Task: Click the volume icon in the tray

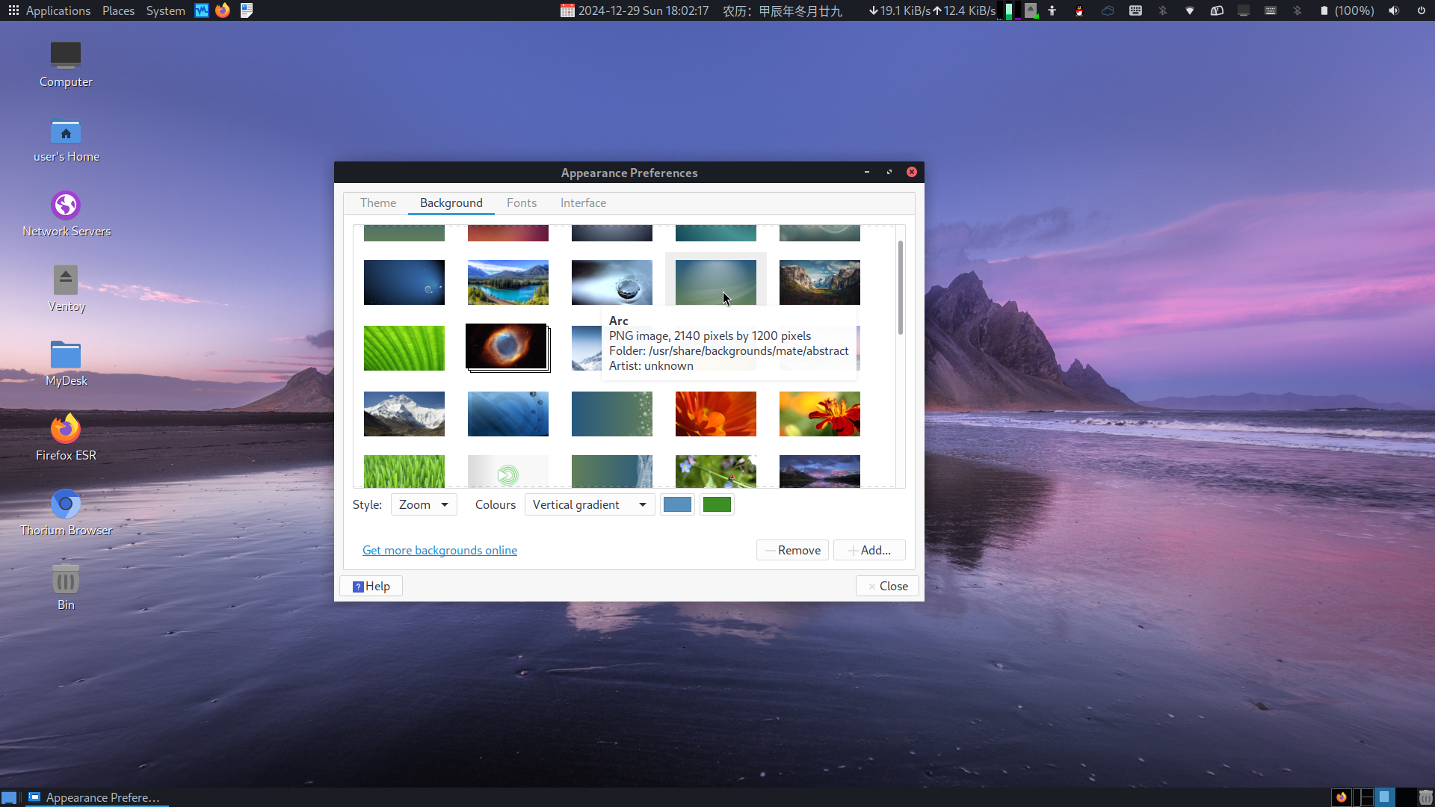Action: tap(1394, 10)
